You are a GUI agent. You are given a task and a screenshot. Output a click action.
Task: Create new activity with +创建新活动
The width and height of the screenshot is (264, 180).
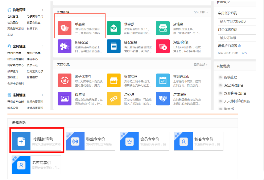36,141
